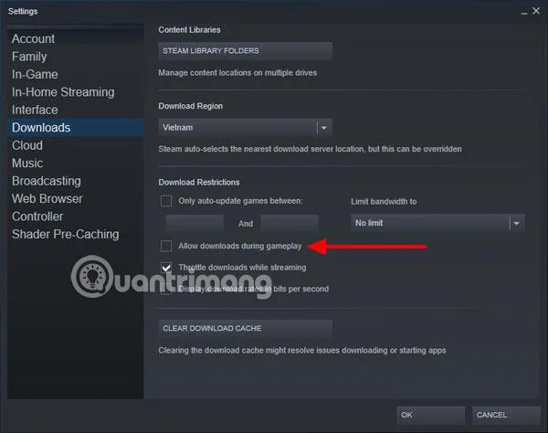Click the auto-update start time field
548x433 pixels.
click(x=195, y=224)
